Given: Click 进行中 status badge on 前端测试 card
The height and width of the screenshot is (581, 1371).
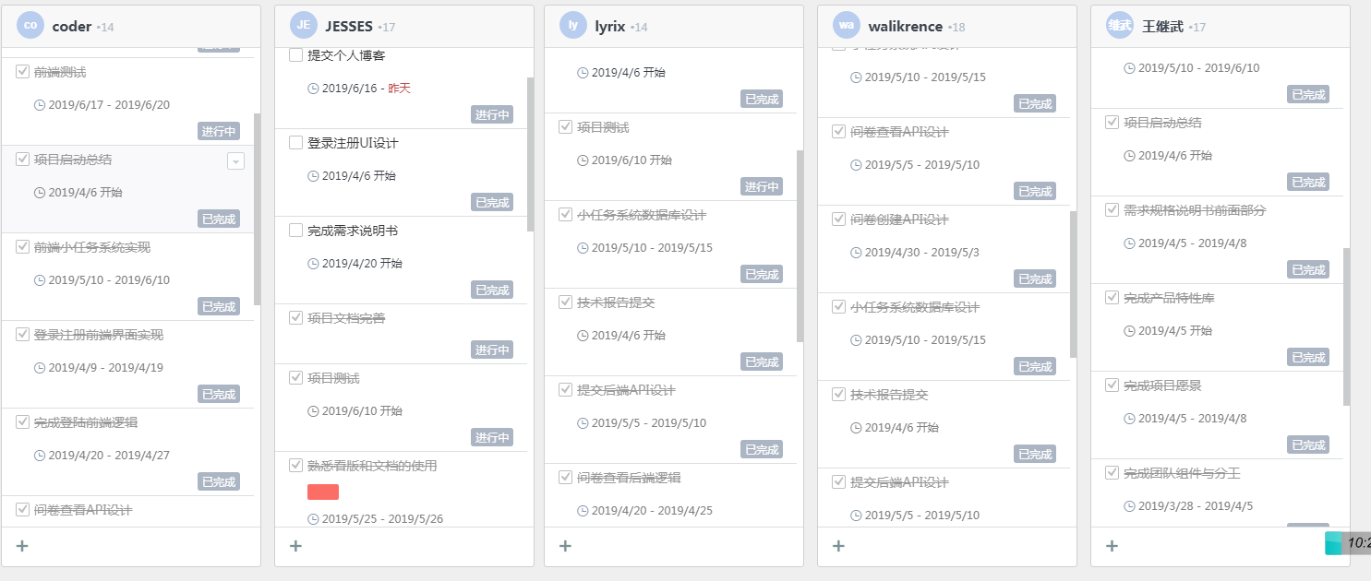Looking at the screenshot, I should point(219,131).
